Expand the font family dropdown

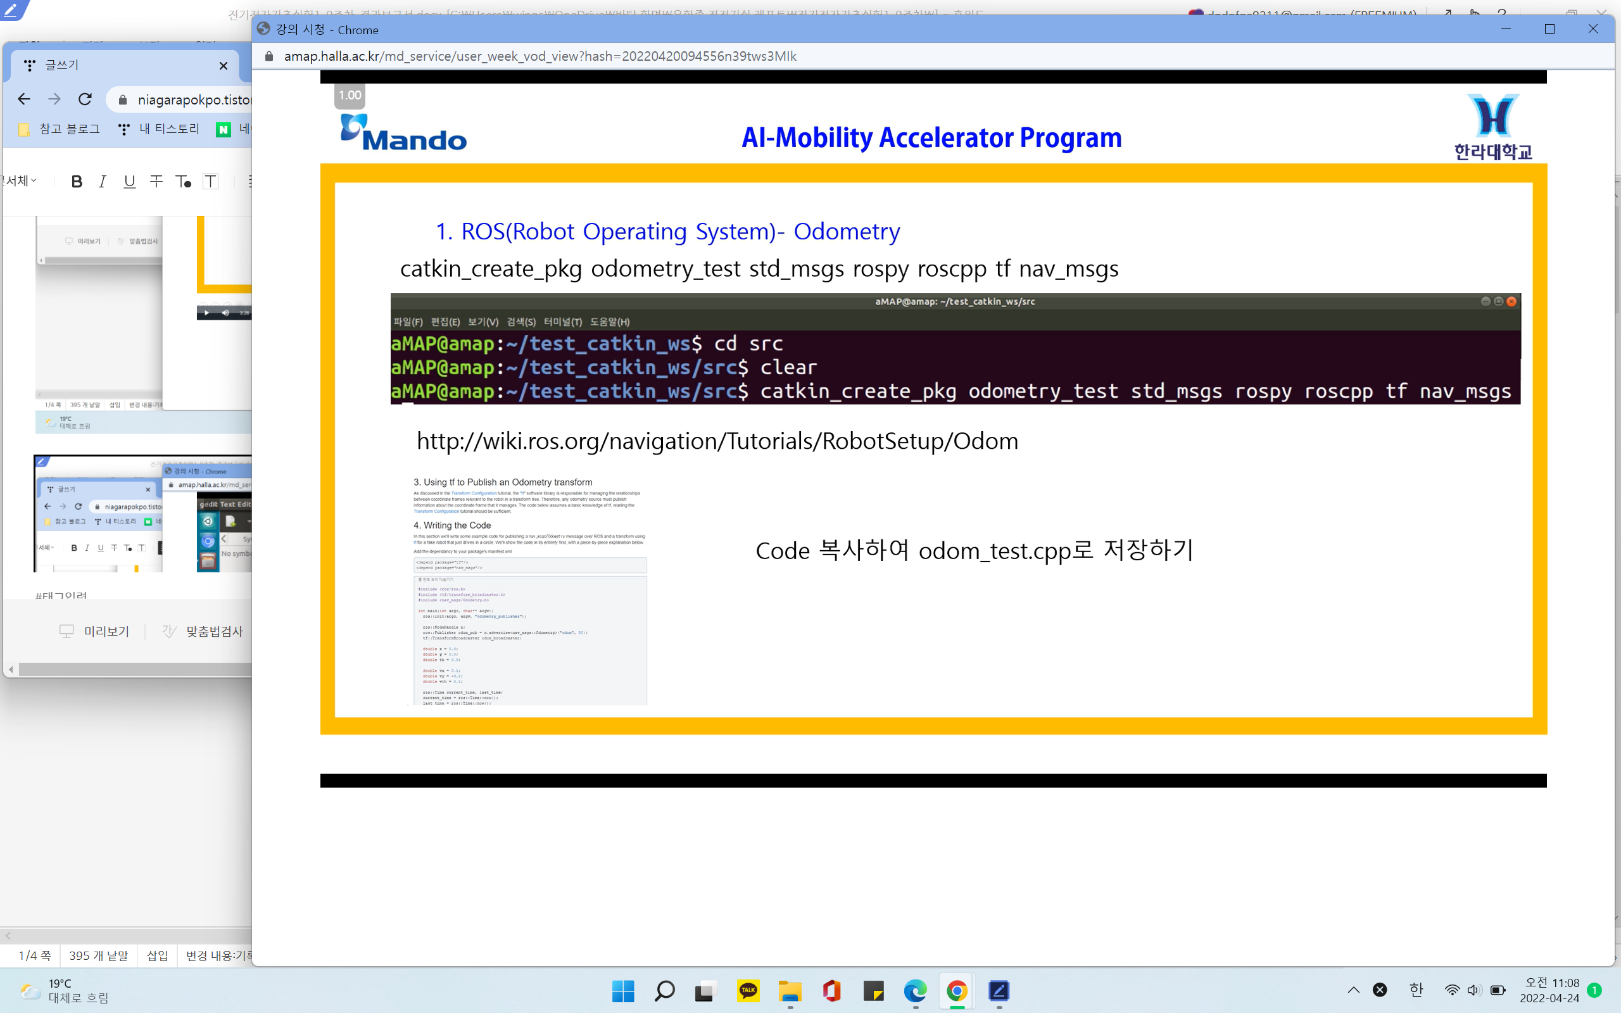coord(19,181)
